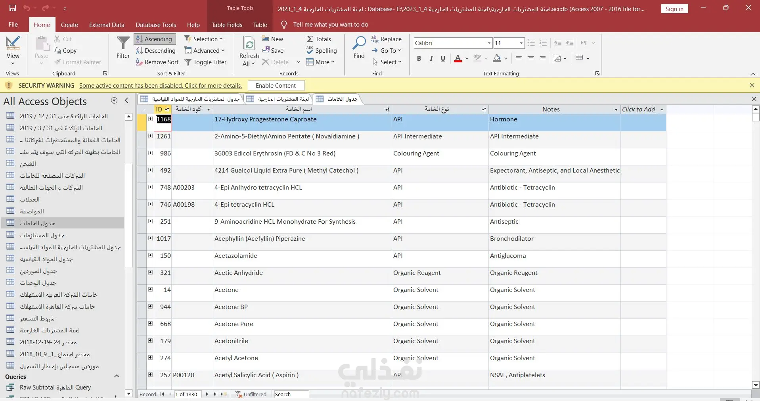Open the security warning details link
The height and width of the screenshot is (401, 760).
161,85
